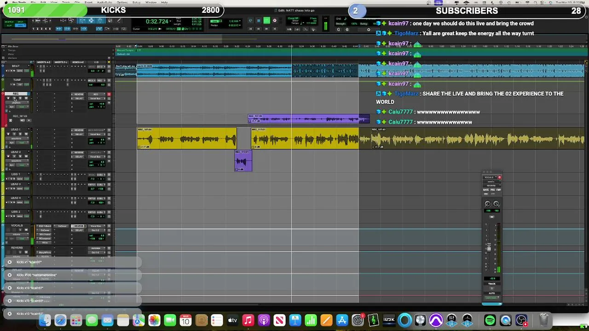Viewport: 589px width, 331px height.
Task: Open the Window menu in menu bar
Action: pyautogui.click(x=151, y=2)
